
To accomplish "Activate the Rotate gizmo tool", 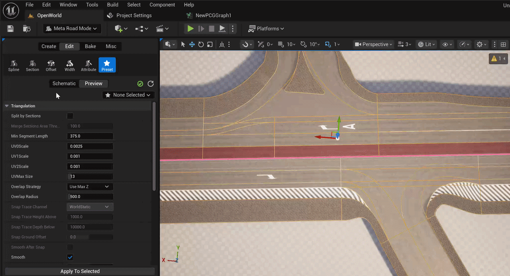I will pos(201,44).
